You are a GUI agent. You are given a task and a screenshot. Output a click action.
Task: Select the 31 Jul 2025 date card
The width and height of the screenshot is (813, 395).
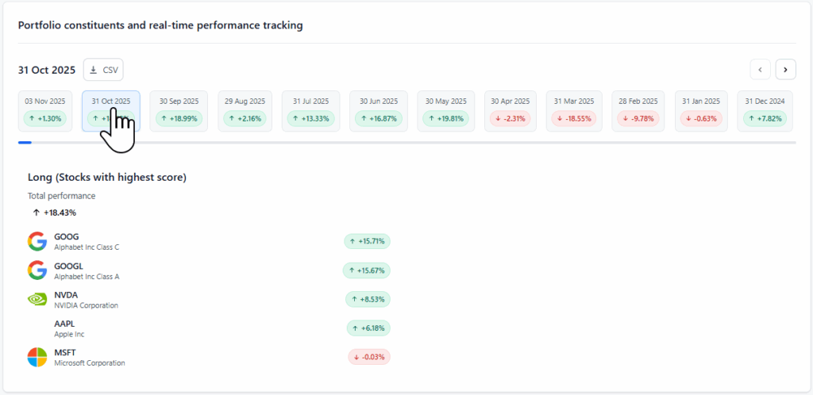click(x=310, y=110)
